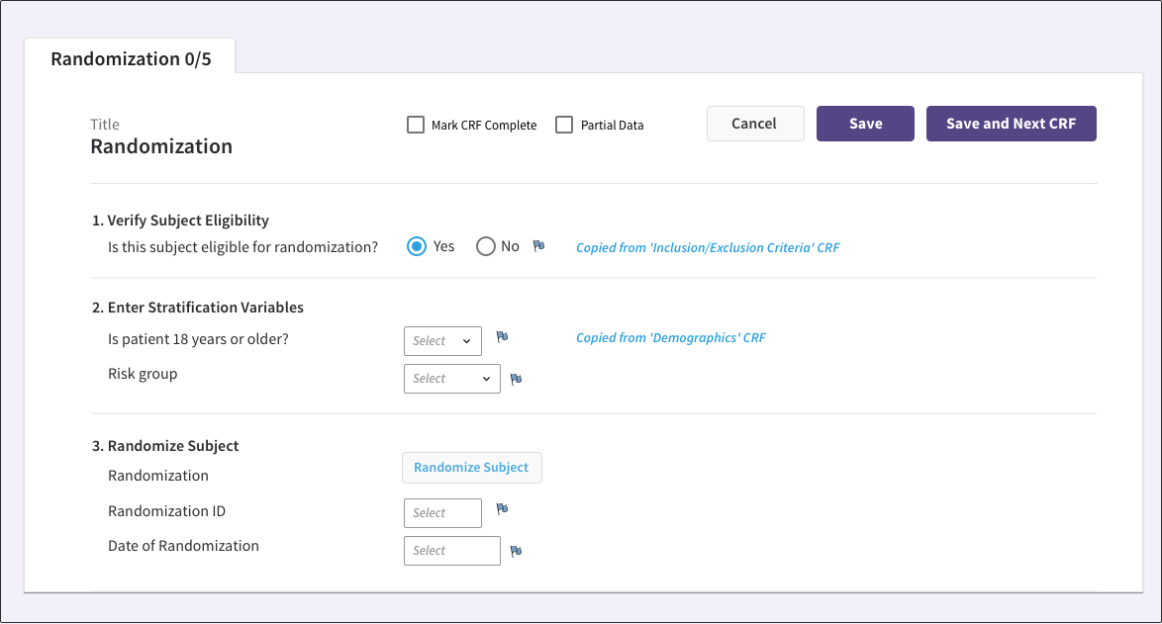Focus the Date of Randomization field
Screen dimensions: 1162x624
[x=452, y=551]
